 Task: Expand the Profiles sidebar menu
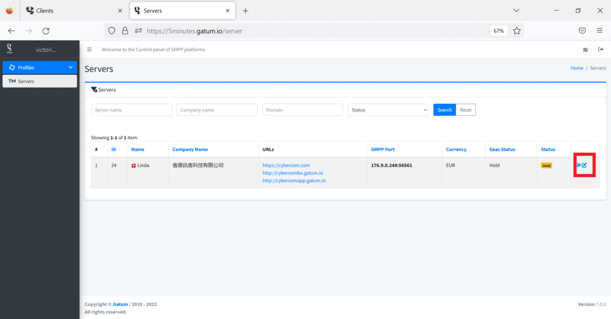(40, 67)
